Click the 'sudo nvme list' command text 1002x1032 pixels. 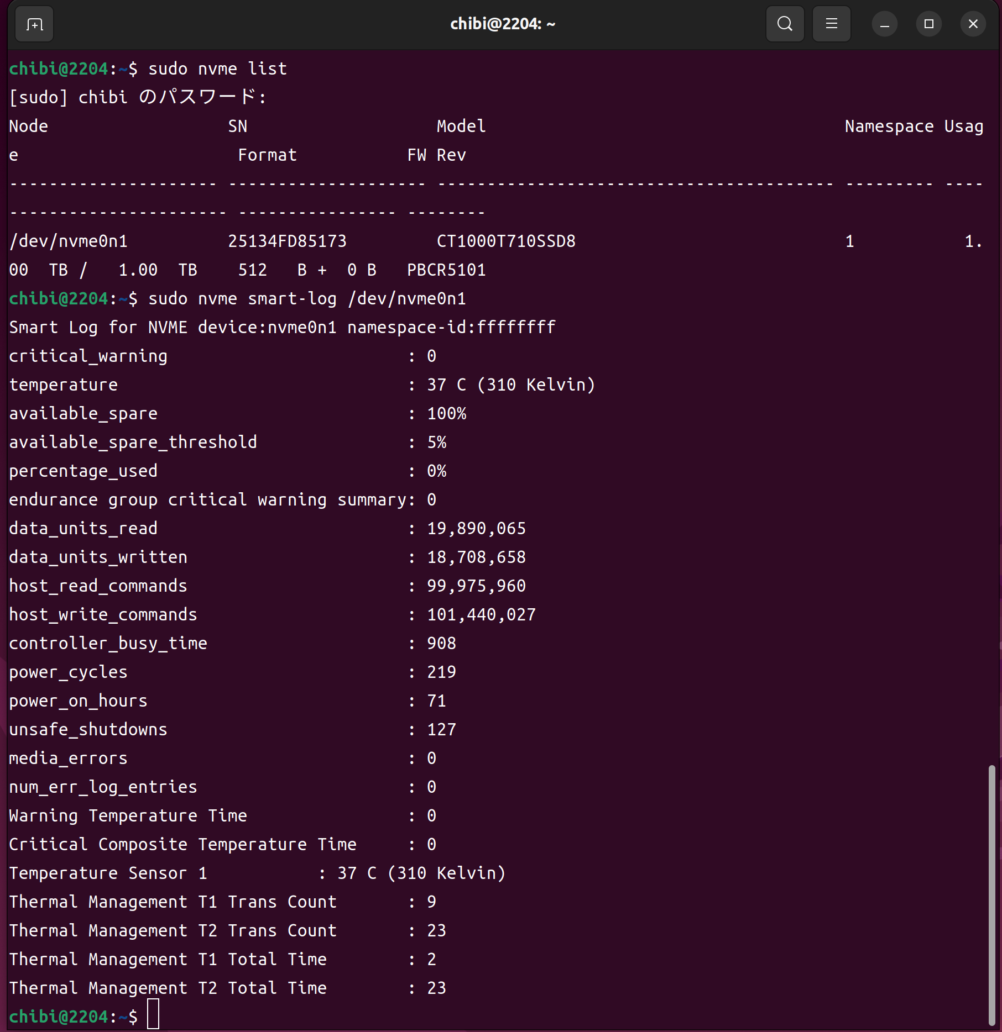217,69
